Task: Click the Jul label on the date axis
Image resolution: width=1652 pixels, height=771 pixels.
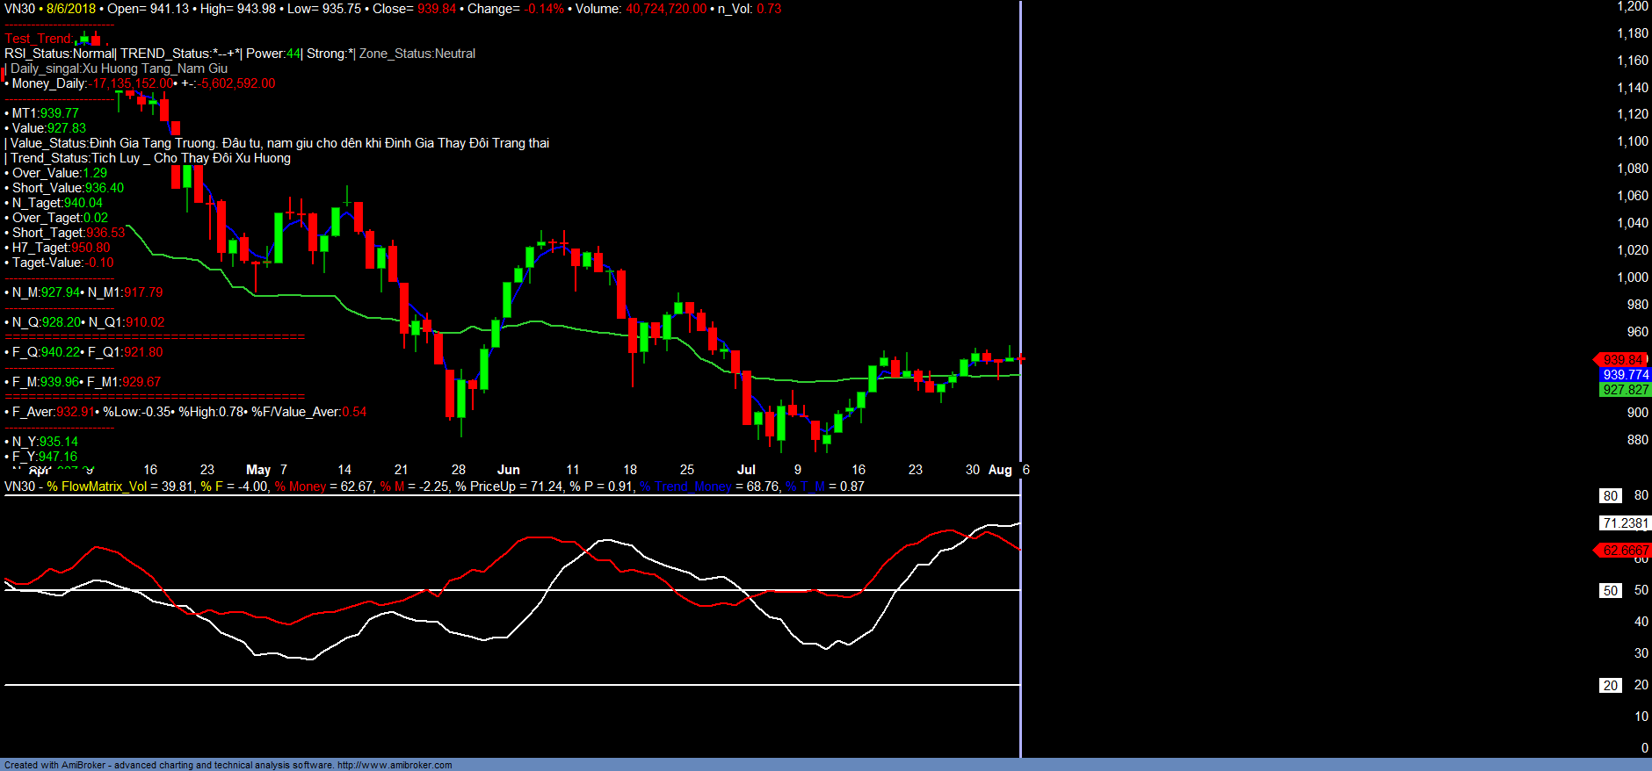Action: point(745,470)
